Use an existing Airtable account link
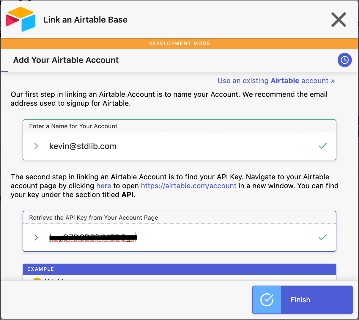This screenshot has width=359, height=320. (x=276, y=81)
